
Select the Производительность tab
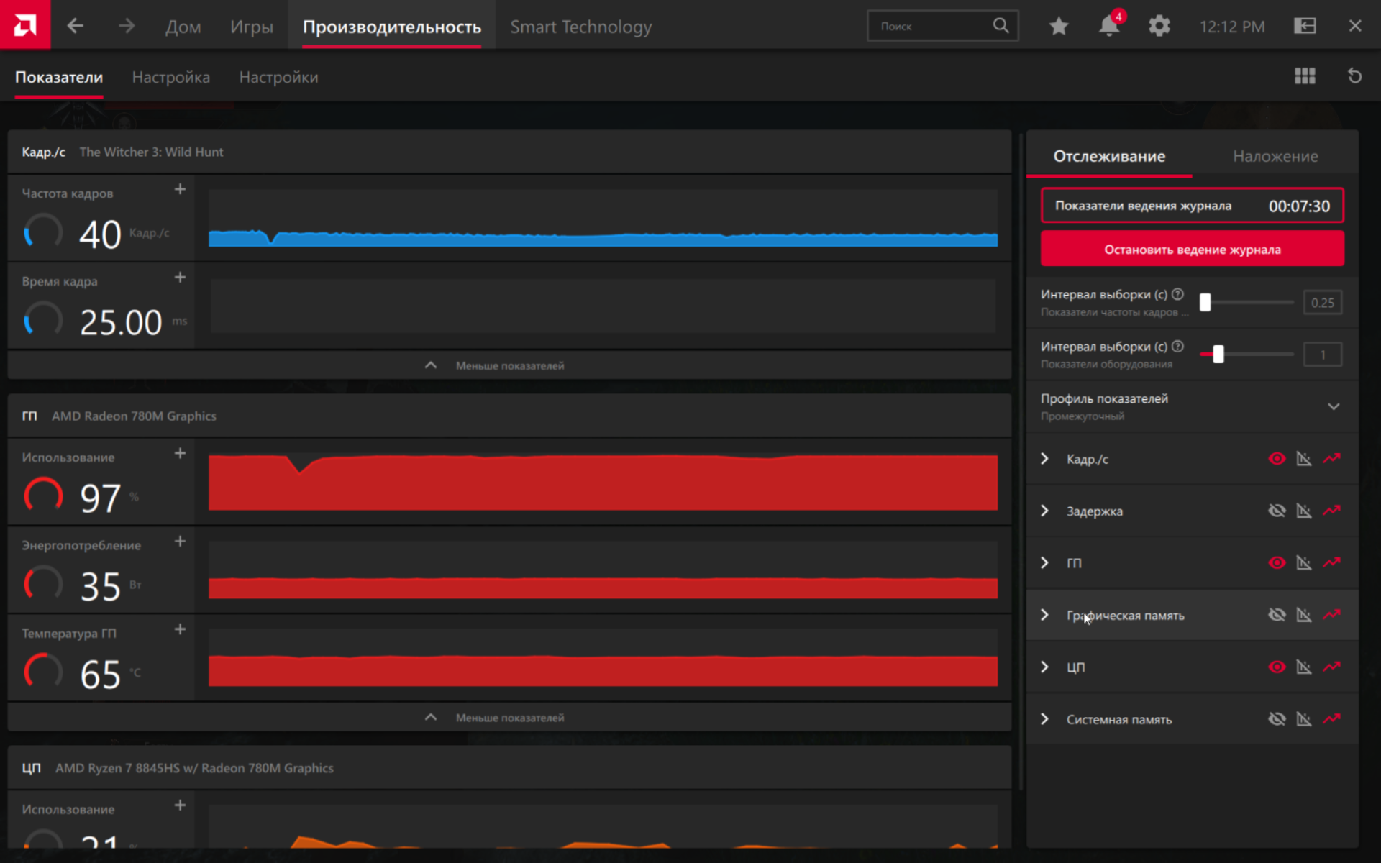(x=391, y=27)
